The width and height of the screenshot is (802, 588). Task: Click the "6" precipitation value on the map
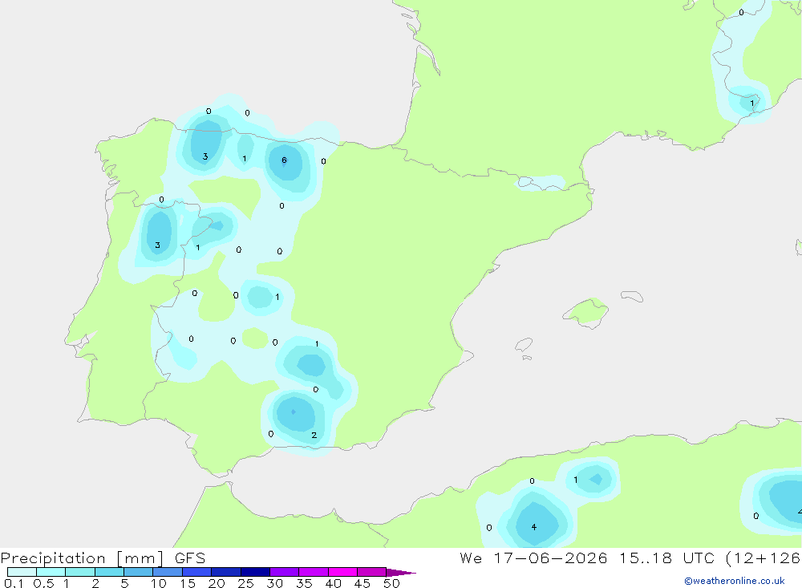(x=284, y=160)
